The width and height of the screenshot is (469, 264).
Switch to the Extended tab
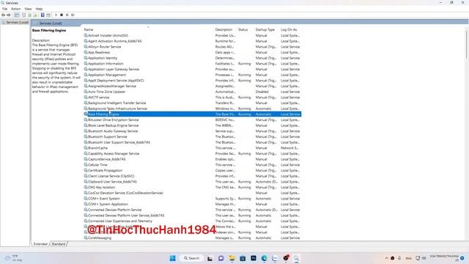pyautogui.click(x=40, y=244)
